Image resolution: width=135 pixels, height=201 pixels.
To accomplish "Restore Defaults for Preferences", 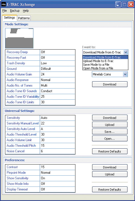I will coord(110,190).
